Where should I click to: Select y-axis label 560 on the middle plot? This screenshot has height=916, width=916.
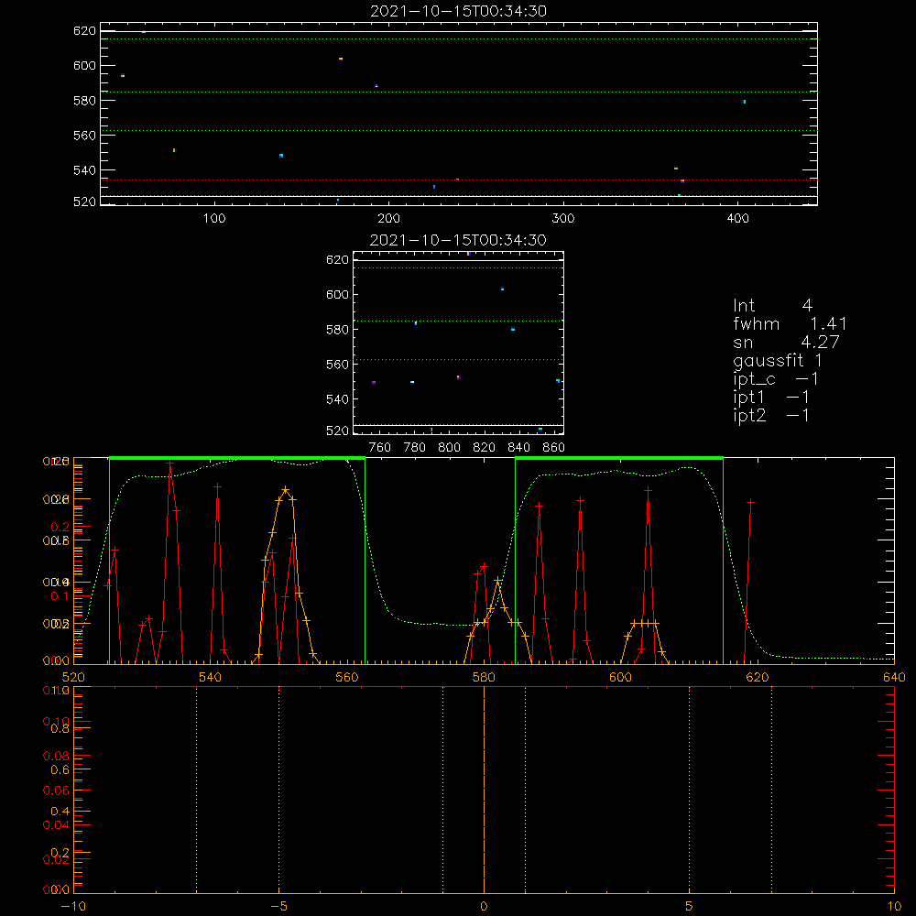click(x=337, y=365)
